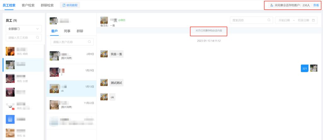Viewport: 323px width, 140px height.
Task: Click the sender avatar beside 321 message
Action: point(314,68)
